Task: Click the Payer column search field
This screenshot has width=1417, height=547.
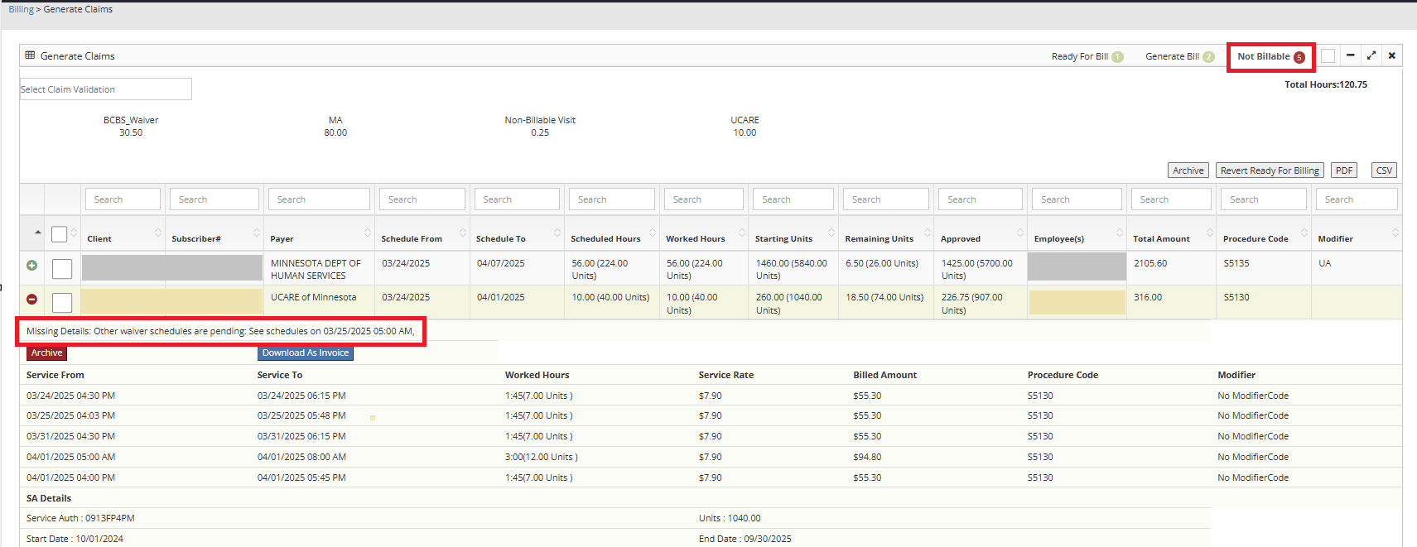Action: pyautogui.click(x=319, y=199)
